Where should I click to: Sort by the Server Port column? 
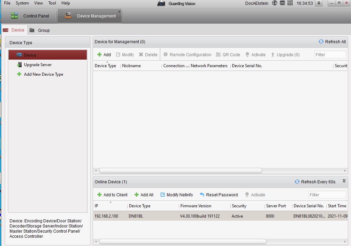click(276, 206)
